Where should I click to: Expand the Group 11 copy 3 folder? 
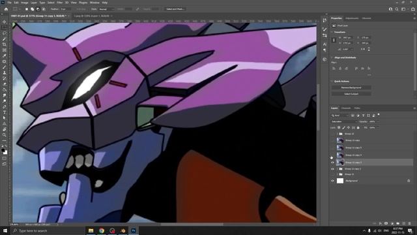pyautogui.click(x=338, y=169)
